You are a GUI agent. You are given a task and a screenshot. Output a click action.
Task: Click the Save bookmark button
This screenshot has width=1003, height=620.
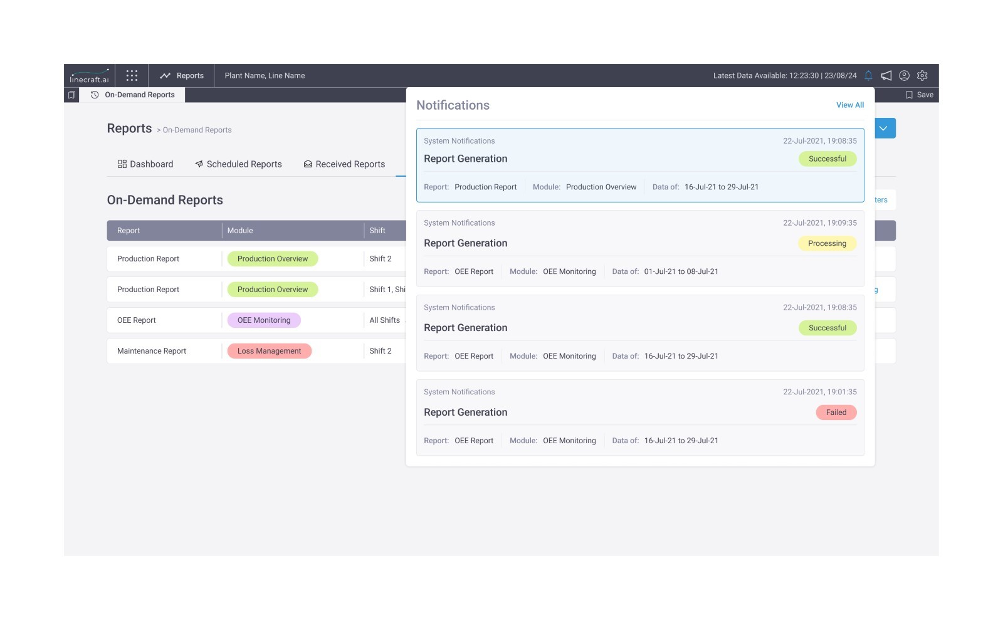(919, 95)
